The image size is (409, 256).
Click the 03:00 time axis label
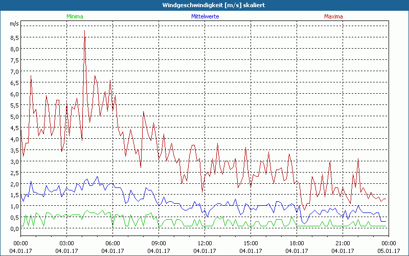click(66, 243)
